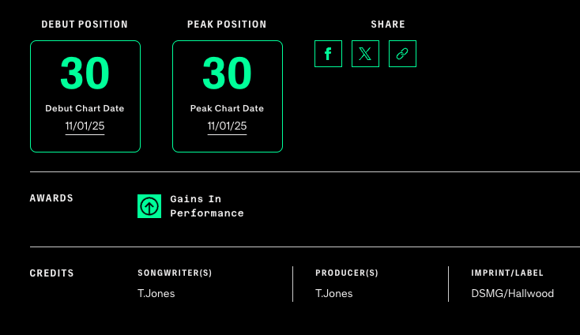
Task: Click the Awards section label
Action: pos(51,198)
